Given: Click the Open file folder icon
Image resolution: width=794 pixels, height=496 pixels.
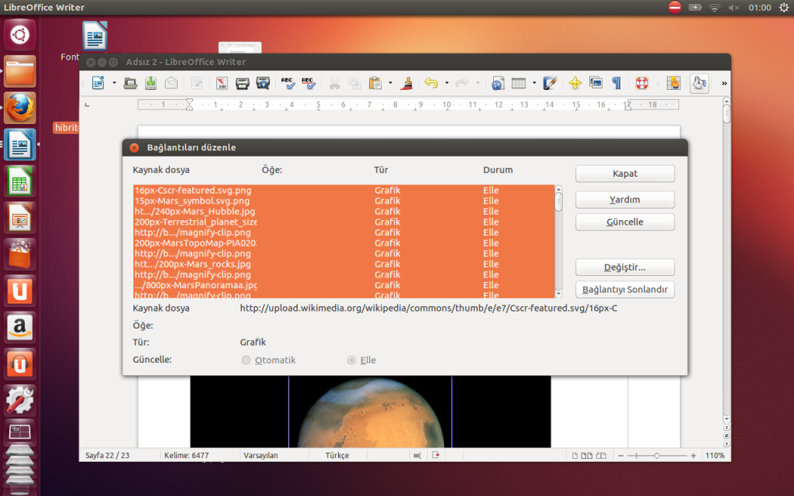Looking at the screenshot, I should click(x=130, y=83).
